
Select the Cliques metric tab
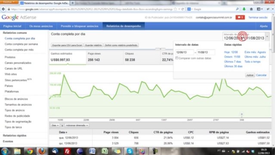[142, 57]
